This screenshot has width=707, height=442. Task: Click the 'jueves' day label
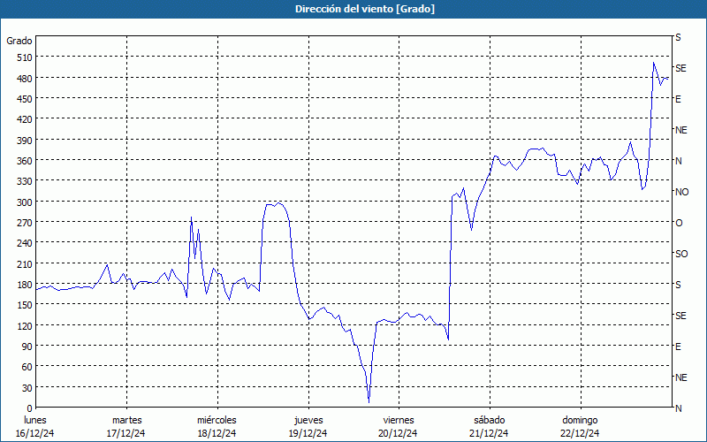(x=308, y=420)
